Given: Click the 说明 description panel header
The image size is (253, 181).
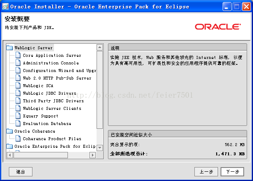Looking at the screenshot, I should 178,48.
